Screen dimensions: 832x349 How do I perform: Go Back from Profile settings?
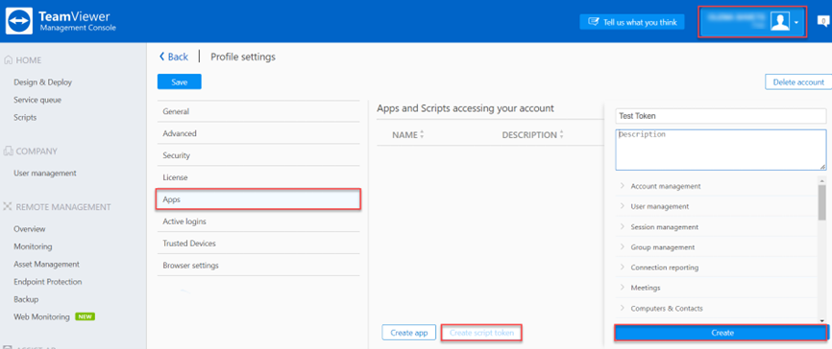coord(174,57)
